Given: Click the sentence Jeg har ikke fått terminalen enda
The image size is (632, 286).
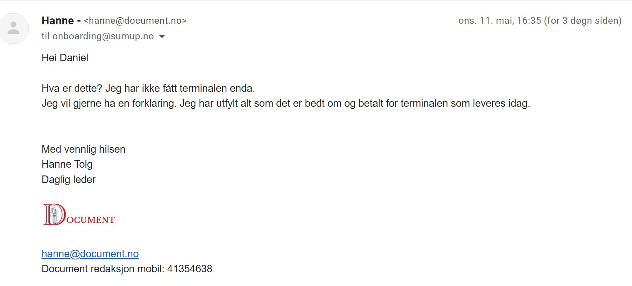Looking at the screenshot, I should click(x=180, y=88).
